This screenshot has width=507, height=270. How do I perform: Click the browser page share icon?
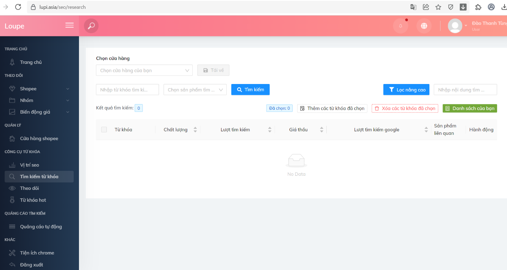point(426,7)
